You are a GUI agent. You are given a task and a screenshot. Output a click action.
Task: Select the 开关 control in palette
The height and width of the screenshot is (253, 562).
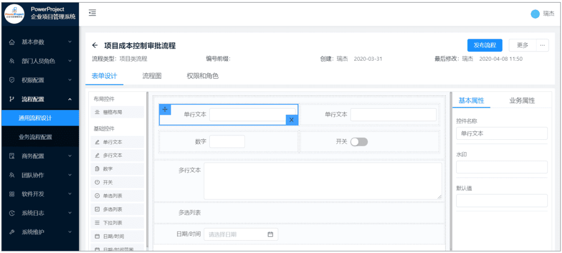(x=117, y=182)
